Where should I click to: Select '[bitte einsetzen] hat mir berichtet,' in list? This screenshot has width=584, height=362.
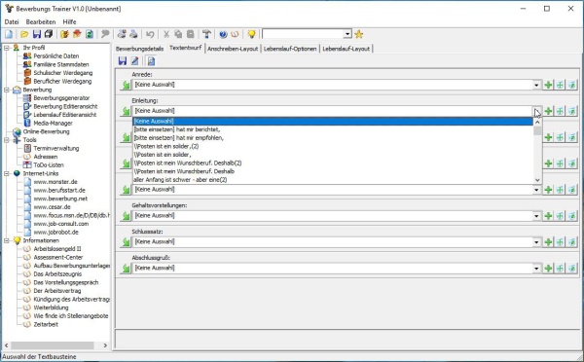coord(333,129)
